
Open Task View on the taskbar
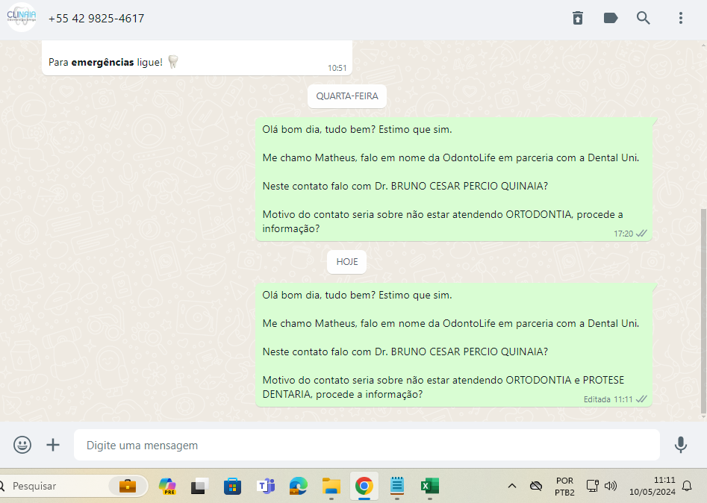coord(199,486)
